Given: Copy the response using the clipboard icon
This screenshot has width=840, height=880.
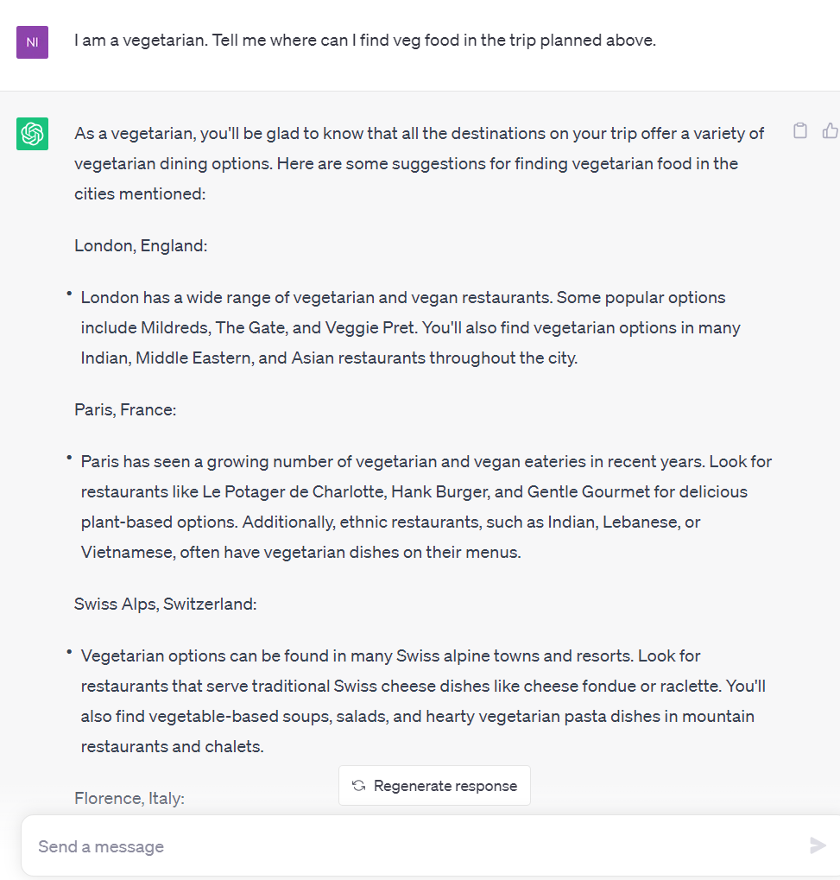Looking at the screenshot, I should click(x=800, y=130).
